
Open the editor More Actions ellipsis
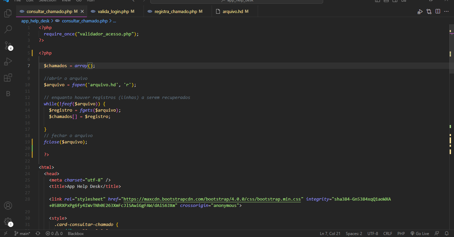(x=447, y=12)
